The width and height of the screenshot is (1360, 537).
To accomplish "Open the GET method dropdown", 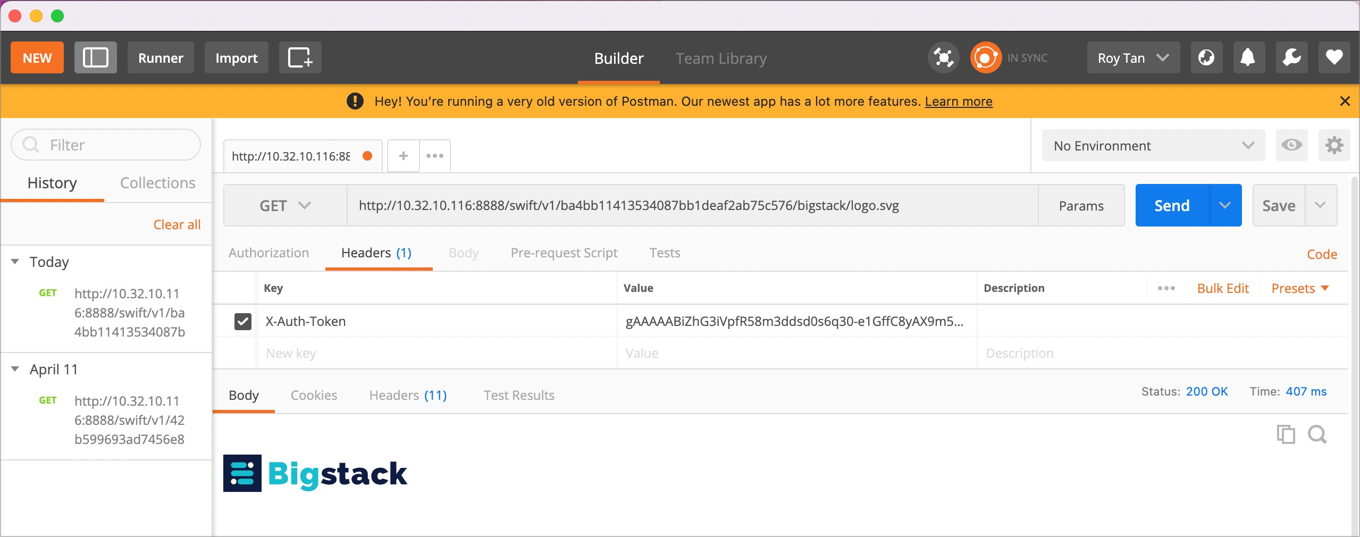I will [285, 206].
